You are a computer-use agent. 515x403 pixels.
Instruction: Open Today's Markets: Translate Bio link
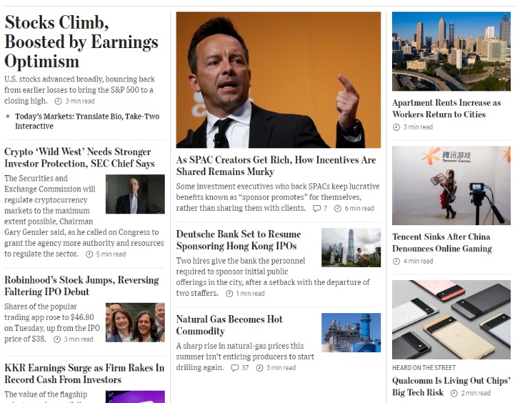point(87,122)
